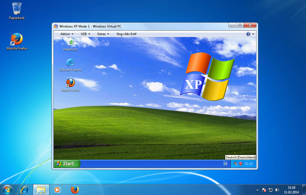
Task: Open the USB dropdown menu
Action: coord(85,34)
